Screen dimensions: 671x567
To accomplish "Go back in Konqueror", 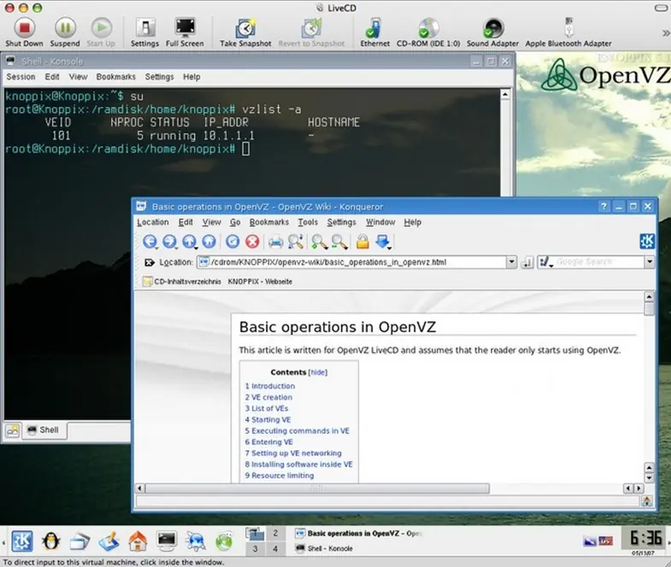I will tap(150, 242).
